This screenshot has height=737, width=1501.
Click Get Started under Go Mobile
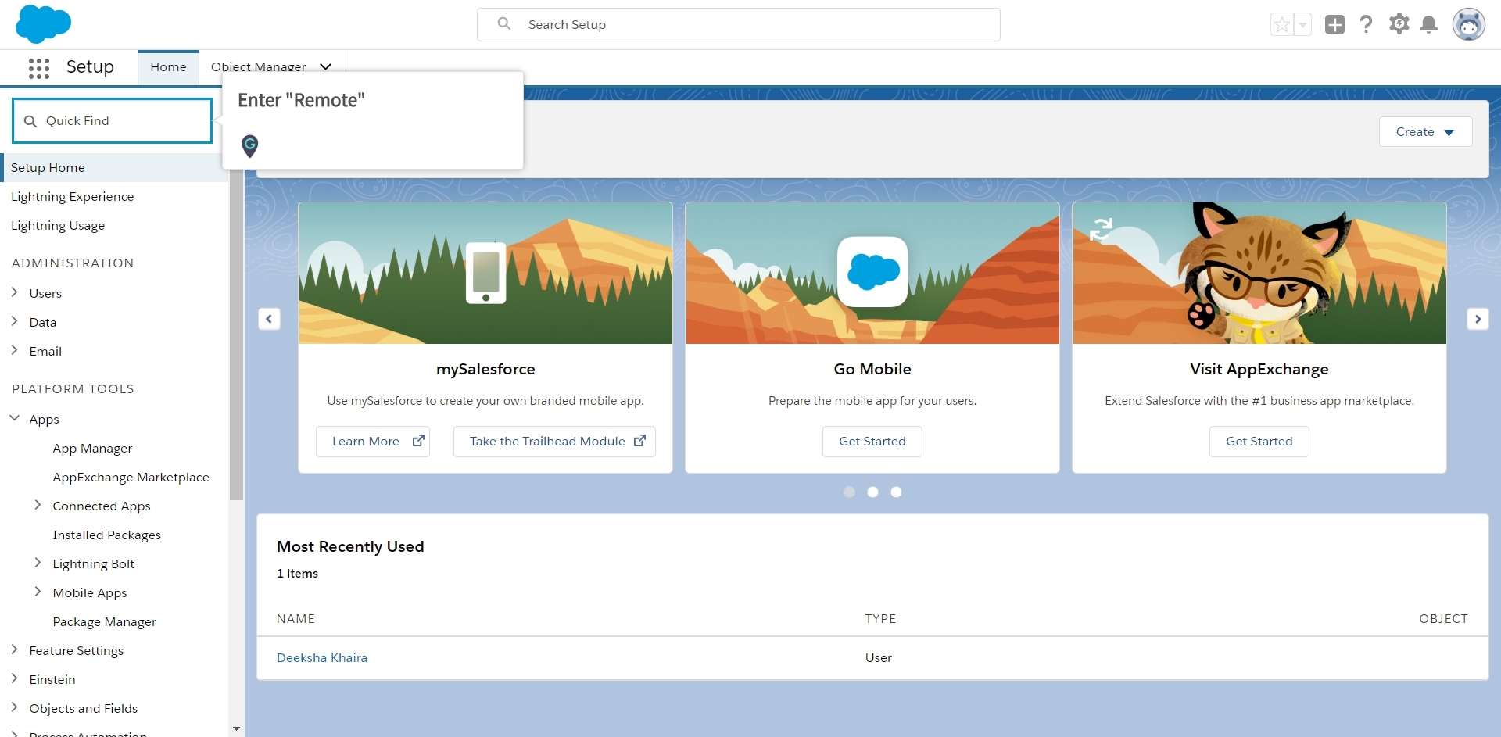point(872,441)
